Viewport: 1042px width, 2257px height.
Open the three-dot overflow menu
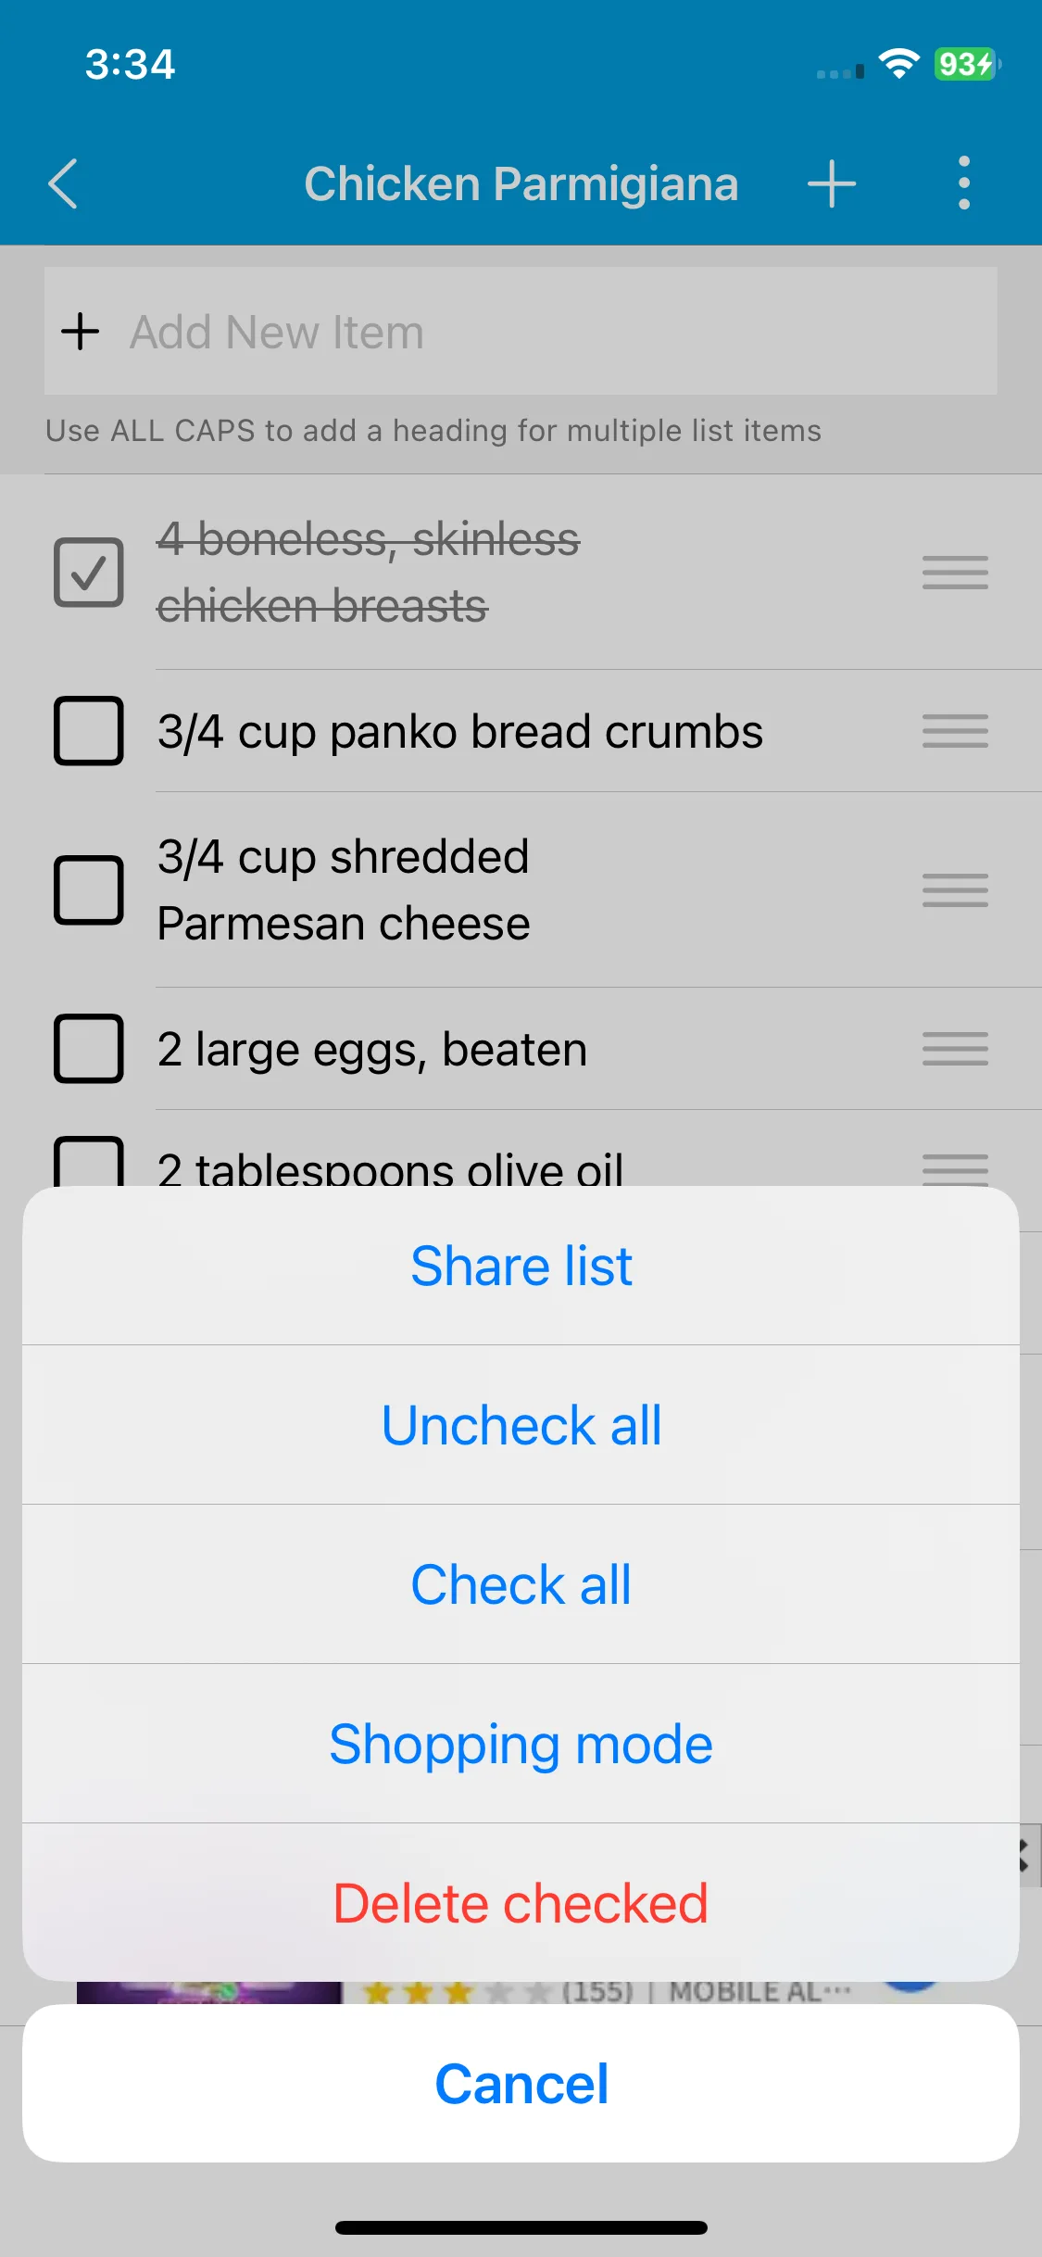(x=963, y=183)
